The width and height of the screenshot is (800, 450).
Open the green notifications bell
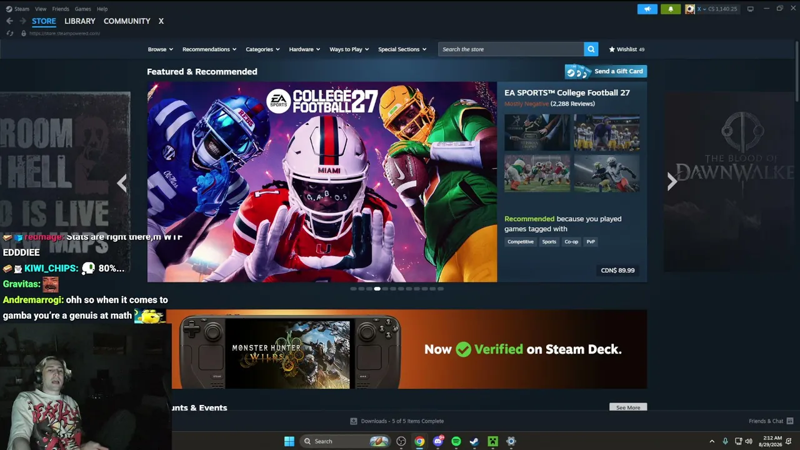pos(671,9)
